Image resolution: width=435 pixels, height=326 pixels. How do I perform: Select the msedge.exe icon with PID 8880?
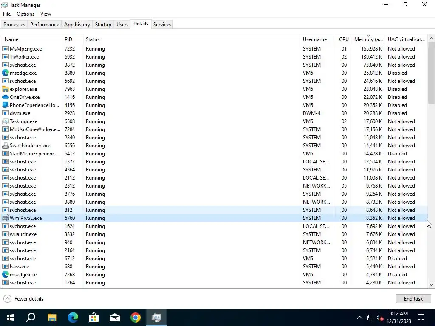pos(5,73)
